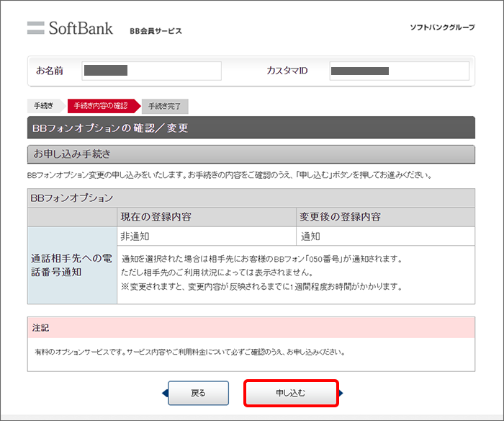Click the 非通知 current value cell
The image size is (504, 421).
coord(207,236)
